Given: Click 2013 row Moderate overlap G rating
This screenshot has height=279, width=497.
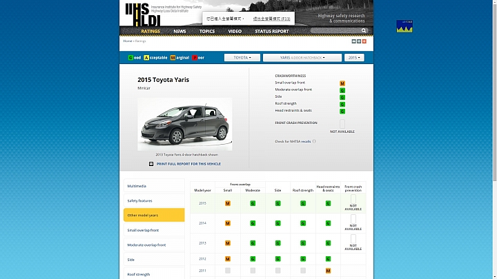Looking at the screenshot, I should coord(253,243).
